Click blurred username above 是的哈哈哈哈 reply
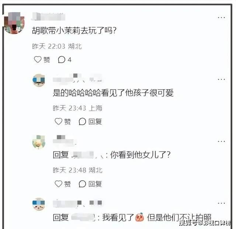Viewport: 236px width, 229px height. [77, 78]
